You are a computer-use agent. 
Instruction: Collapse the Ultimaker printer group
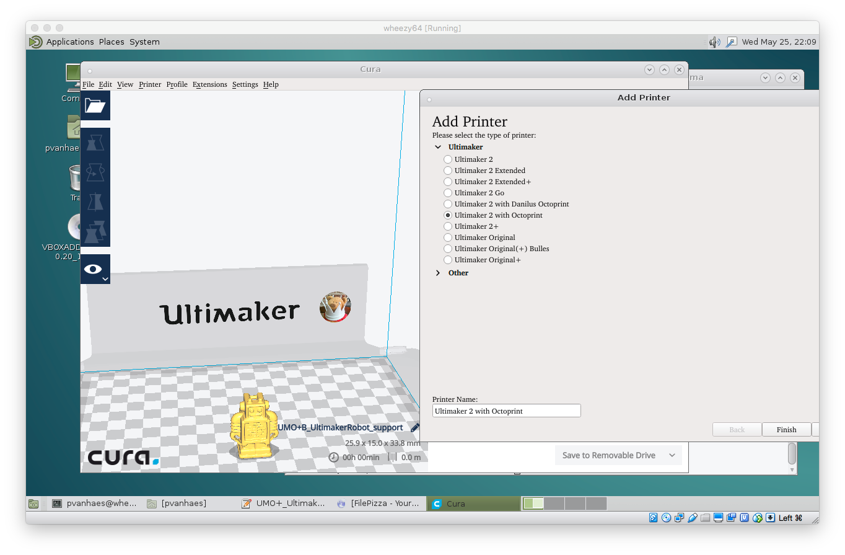point(438,148)
